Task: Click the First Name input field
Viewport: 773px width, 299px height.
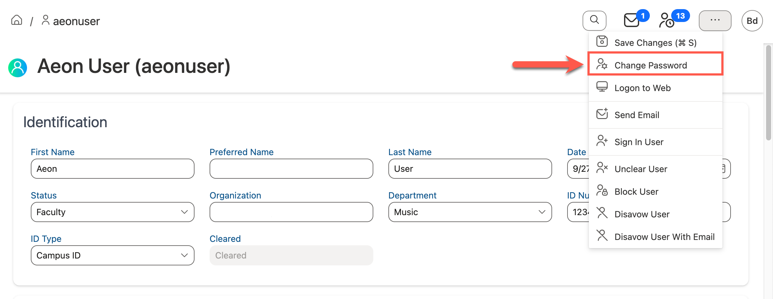Action: tap(112, 169)
